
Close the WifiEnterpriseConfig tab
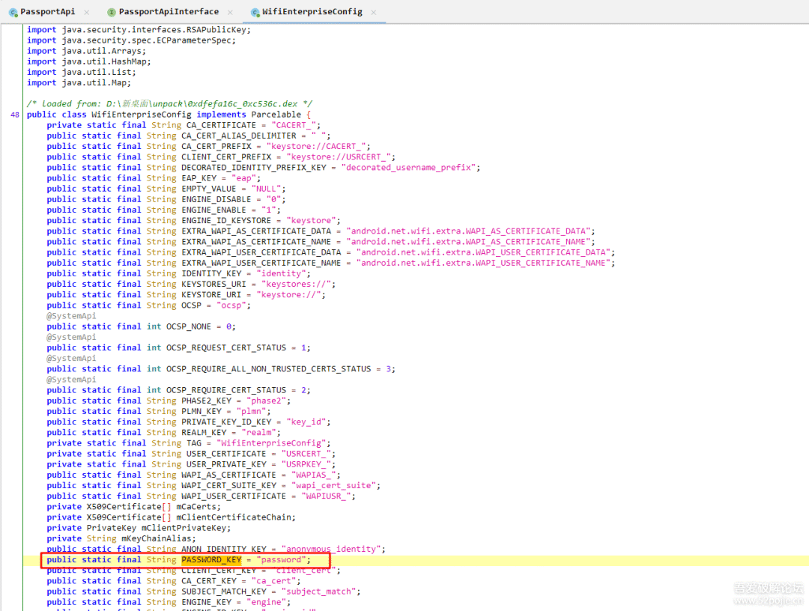374,12
